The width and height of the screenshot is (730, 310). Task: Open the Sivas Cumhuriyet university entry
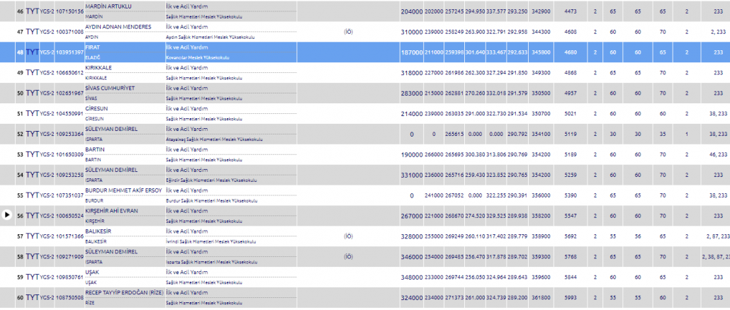pyautogui.click(x=113, y=88)
